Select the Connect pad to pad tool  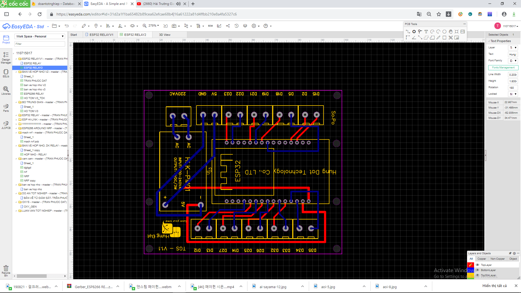tap(420, 38)
